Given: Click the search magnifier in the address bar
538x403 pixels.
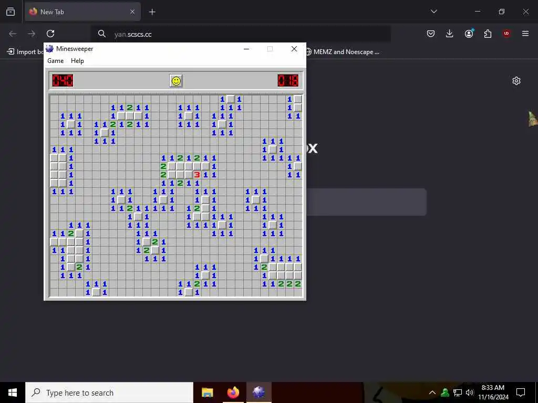Looking at the screenshot, I should (101, 34).
